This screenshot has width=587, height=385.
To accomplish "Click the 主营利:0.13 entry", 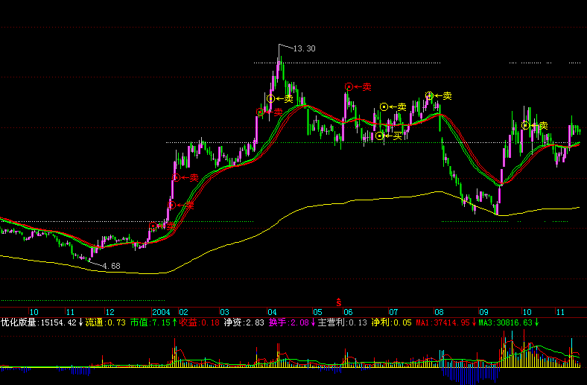I will (343, 322).
